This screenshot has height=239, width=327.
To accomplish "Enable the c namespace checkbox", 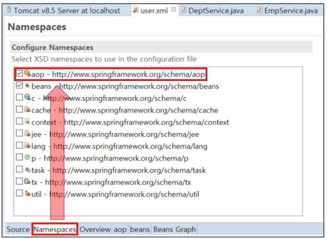I will (20, 97).
